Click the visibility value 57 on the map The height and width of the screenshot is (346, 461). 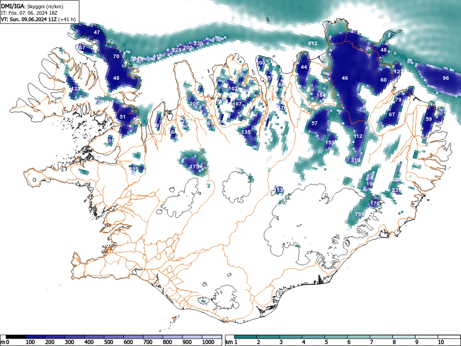tap(314, 123)
